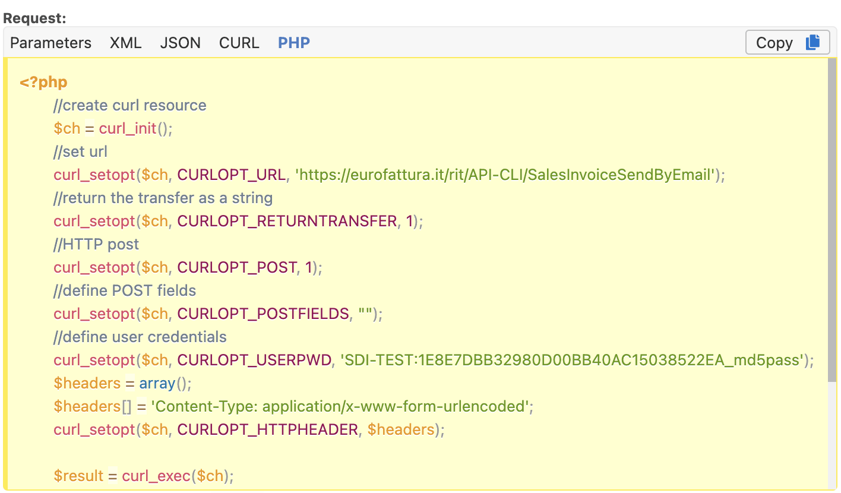
Task: Click the code panel's vertical scrollbar thumb
Action: coord(832,220)
